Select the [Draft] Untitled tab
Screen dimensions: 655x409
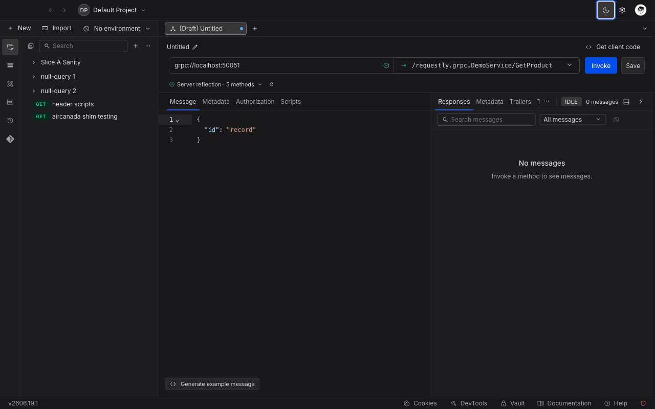(x=205, y=29)
